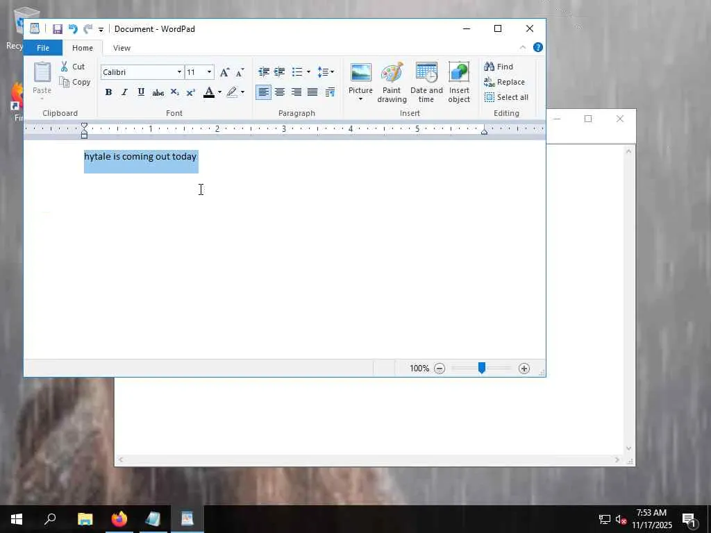The image size is (711, 533).
Task: Toggle italic formatting
Action: pos(124,92)
